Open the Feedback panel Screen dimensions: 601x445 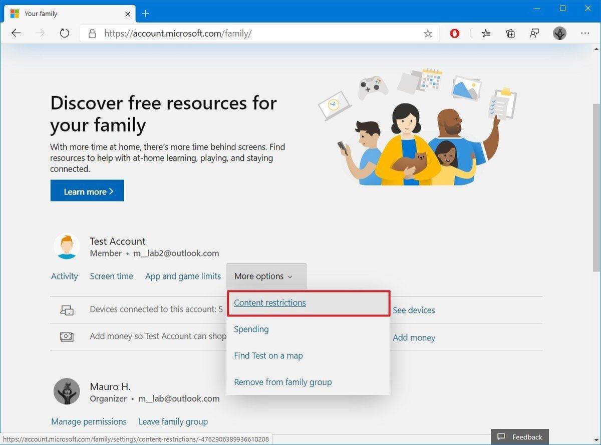coord(519,436)
